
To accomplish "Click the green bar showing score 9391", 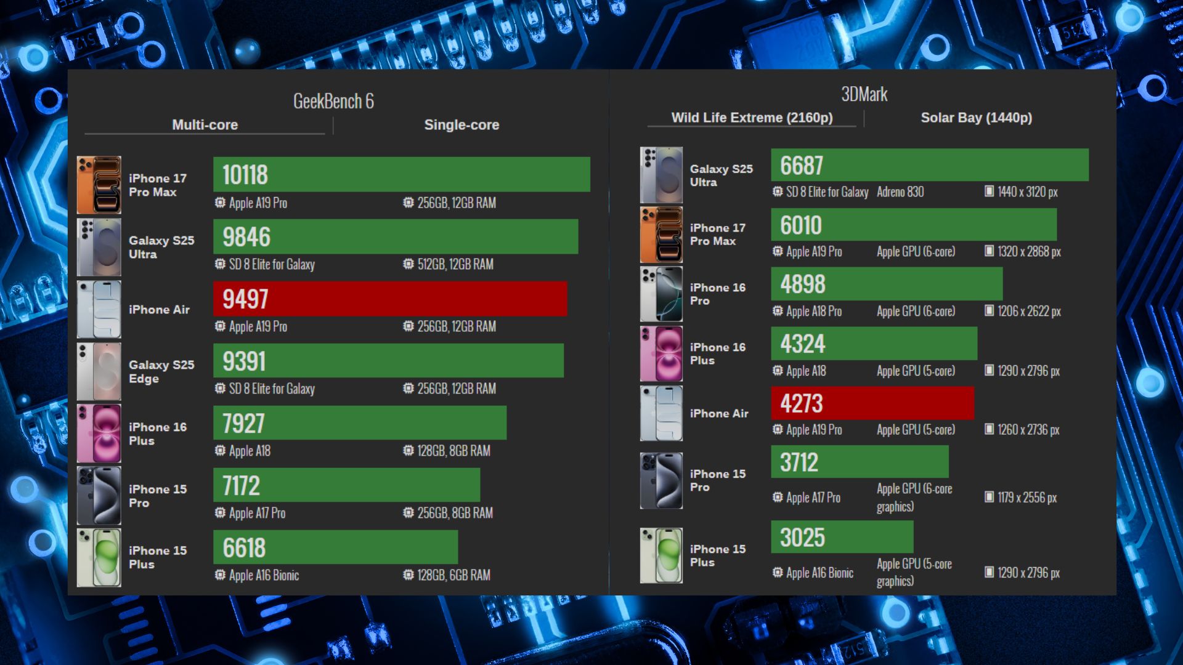I will [388, 361].
